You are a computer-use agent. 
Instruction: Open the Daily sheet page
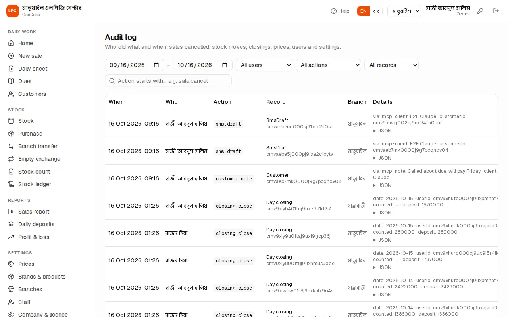click(x=48, y=69)
